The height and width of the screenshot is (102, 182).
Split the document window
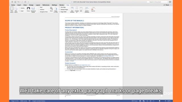click(81, 9)
